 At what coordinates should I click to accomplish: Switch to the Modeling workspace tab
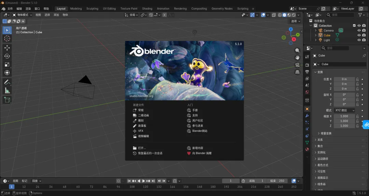tap(76, 9)
